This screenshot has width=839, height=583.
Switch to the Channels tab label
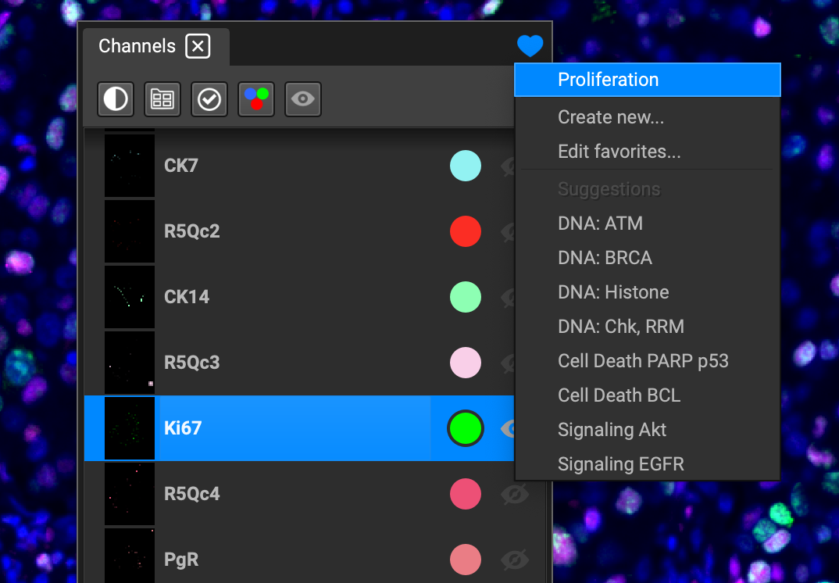point(137,46)
